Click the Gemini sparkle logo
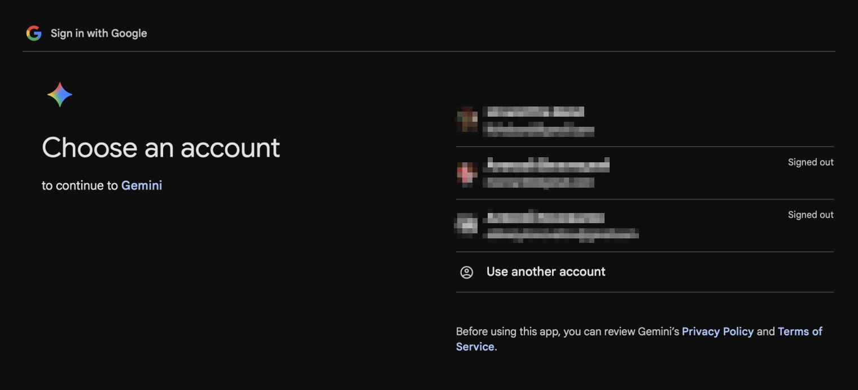 click(60, 95)
